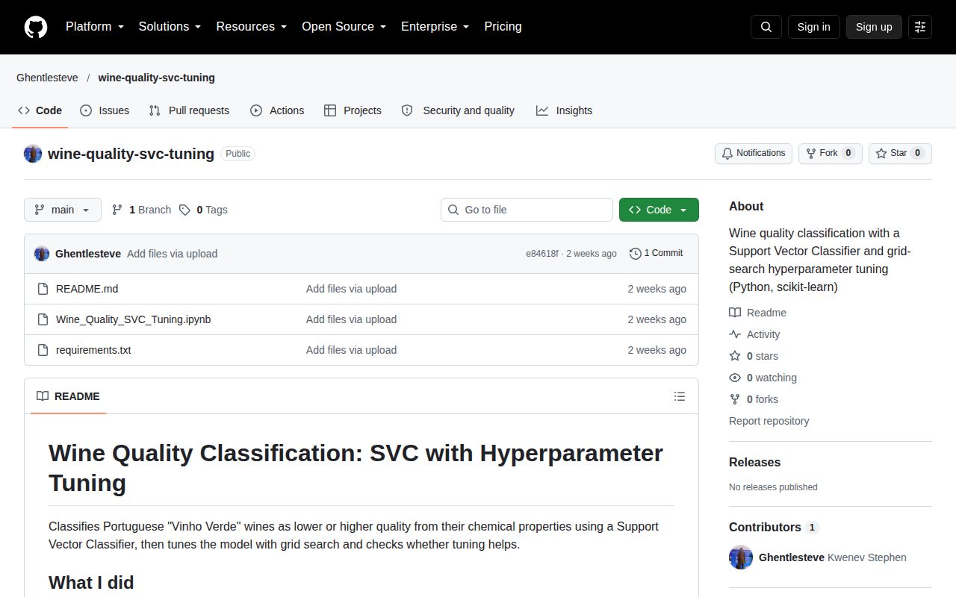Open the 1 Commit history link
Screen dimensions: 956x597
pos(657,254)
